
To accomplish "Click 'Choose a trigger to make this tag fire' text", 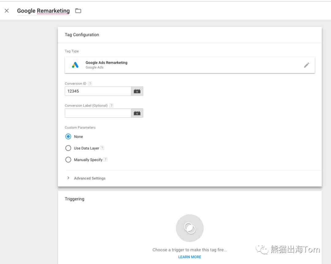I will point(190,250).
